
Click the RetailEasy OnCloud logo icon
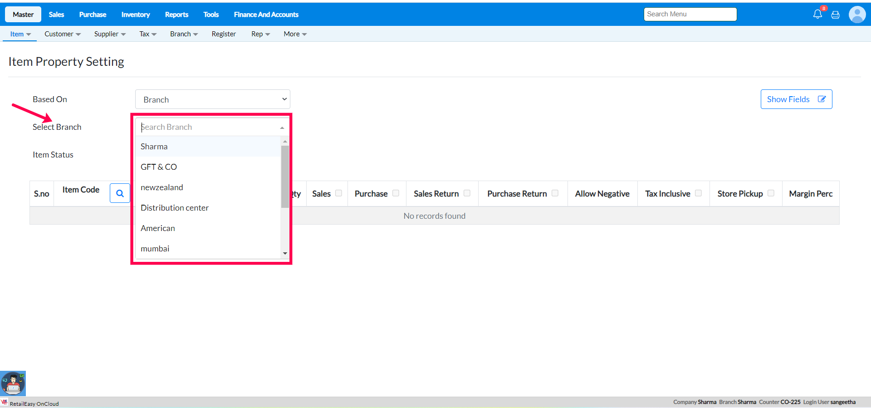[5, 403]
